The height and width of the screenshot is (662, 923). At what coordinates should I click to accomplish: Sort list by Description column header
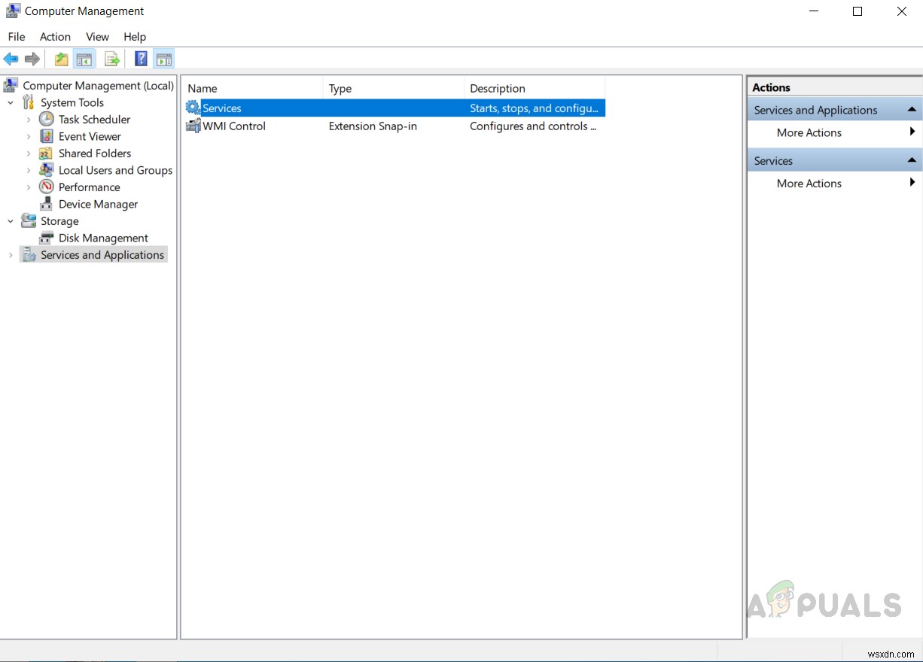(x=534, y=88)
